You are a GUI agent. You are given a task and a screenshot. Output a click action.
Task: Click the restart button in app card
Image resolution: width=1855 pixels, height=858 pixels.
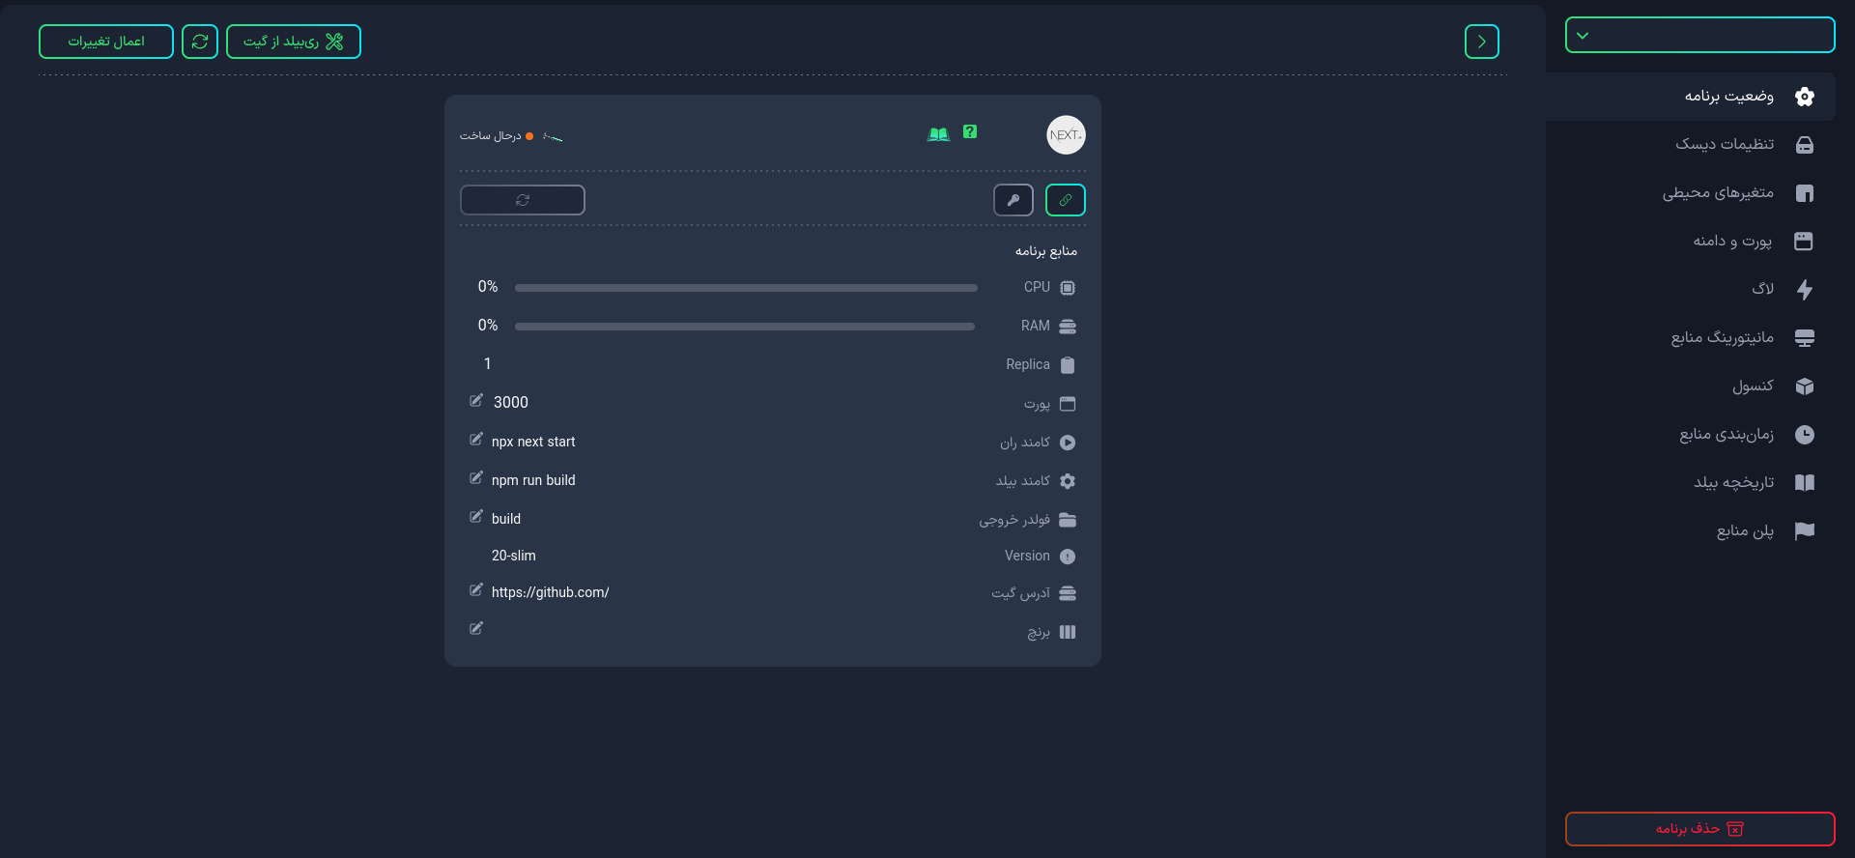(523, 200)
